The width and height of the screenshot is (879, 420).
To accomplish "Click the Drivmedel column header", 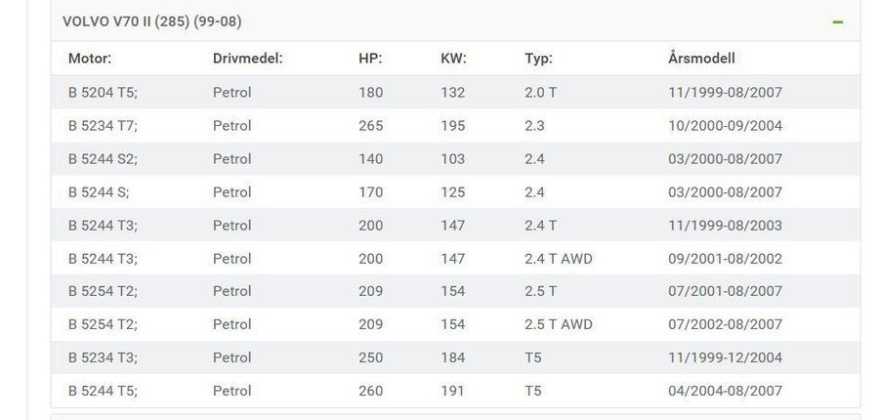I will pos(247,59).
